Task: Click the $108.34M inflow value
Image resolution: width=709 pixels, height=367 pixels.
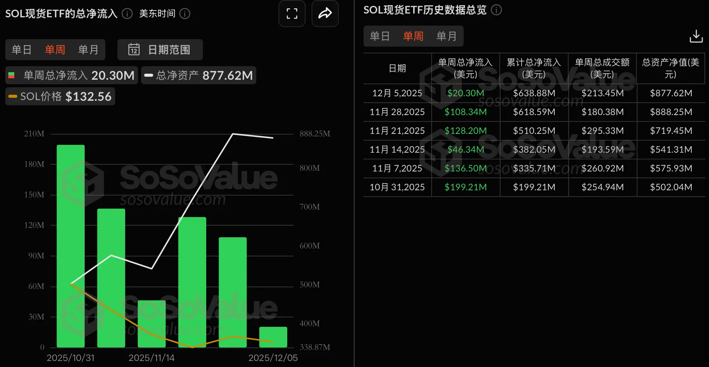Action: click(466, 112)
